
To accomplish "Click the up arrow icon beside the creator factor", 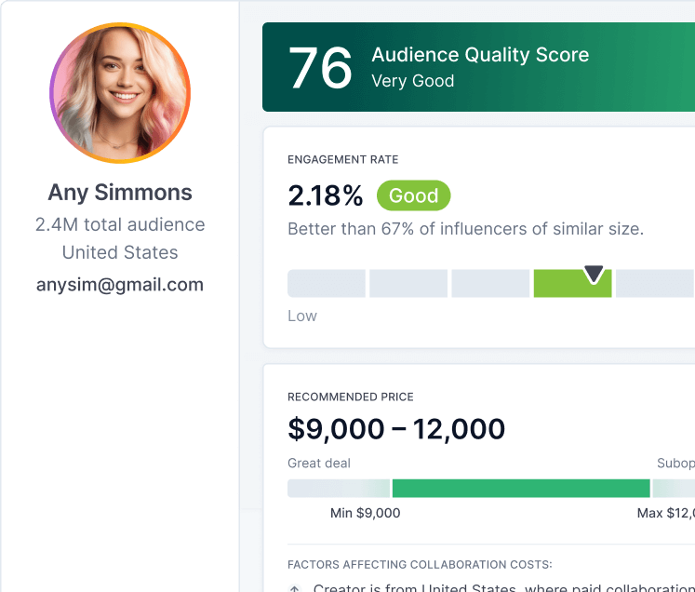I will (295, 588).
